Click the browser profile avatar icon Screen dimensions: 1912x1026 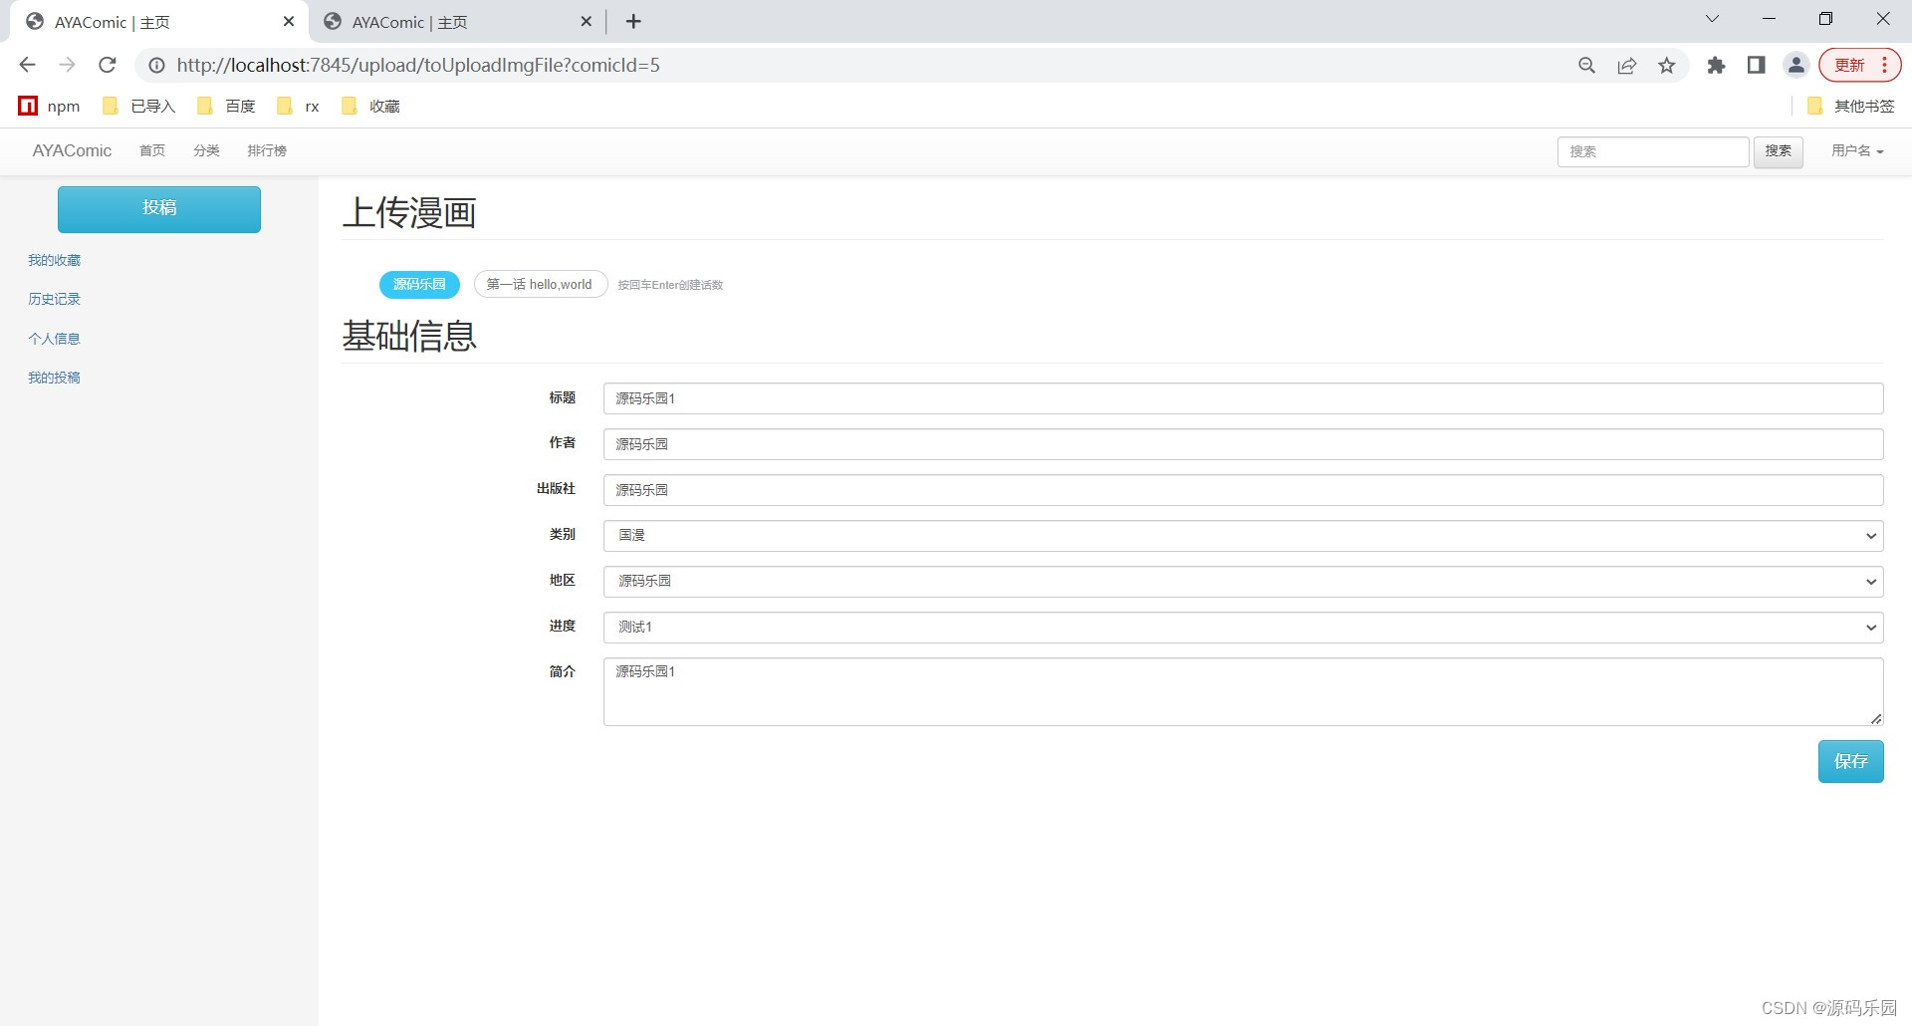pyautogui.click(x=1795, y=65)
